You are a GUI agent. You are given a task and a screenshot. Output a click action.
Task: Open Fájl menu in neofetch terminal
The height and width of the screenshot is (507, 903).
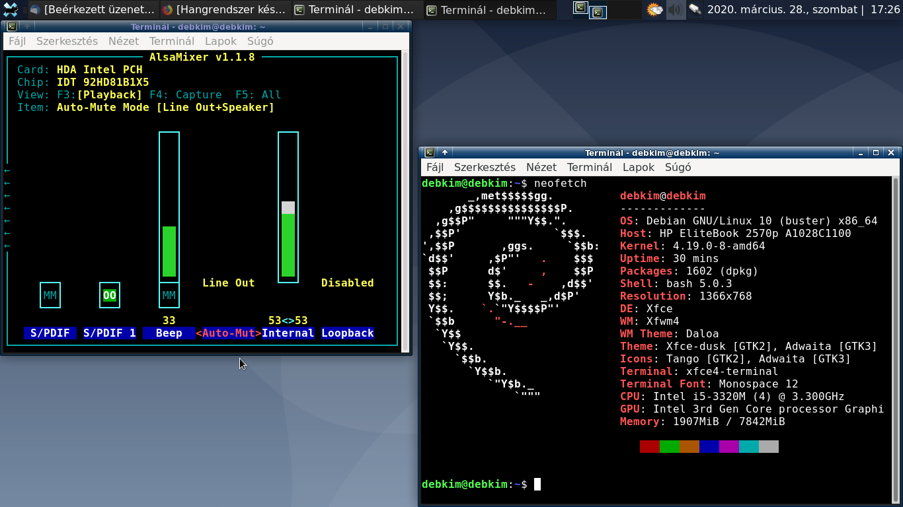pyautogui.click(x=435, y=167)
